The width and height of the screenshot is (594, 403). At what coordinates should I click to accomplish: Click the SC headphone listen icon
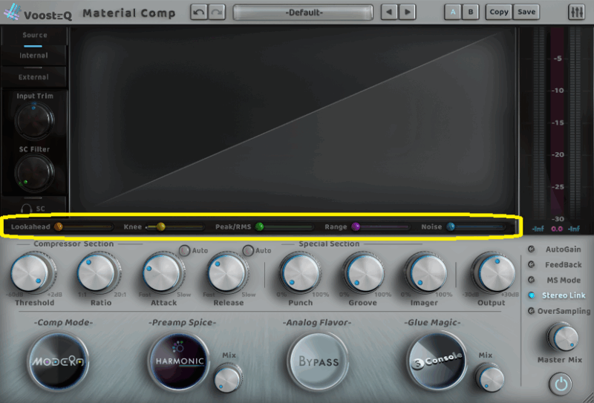pos(27,209)
